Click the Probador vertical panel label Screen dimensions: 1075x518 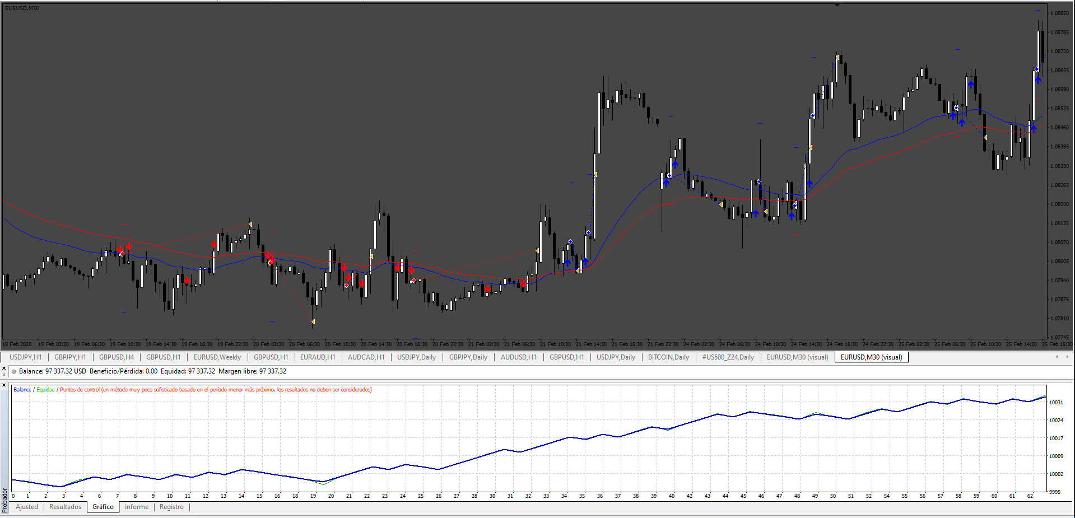(4, 500)
